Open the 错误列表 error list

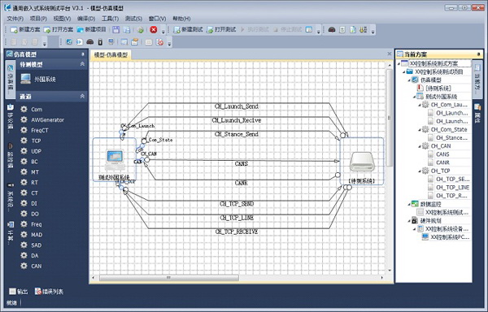(x=49, y=292)
